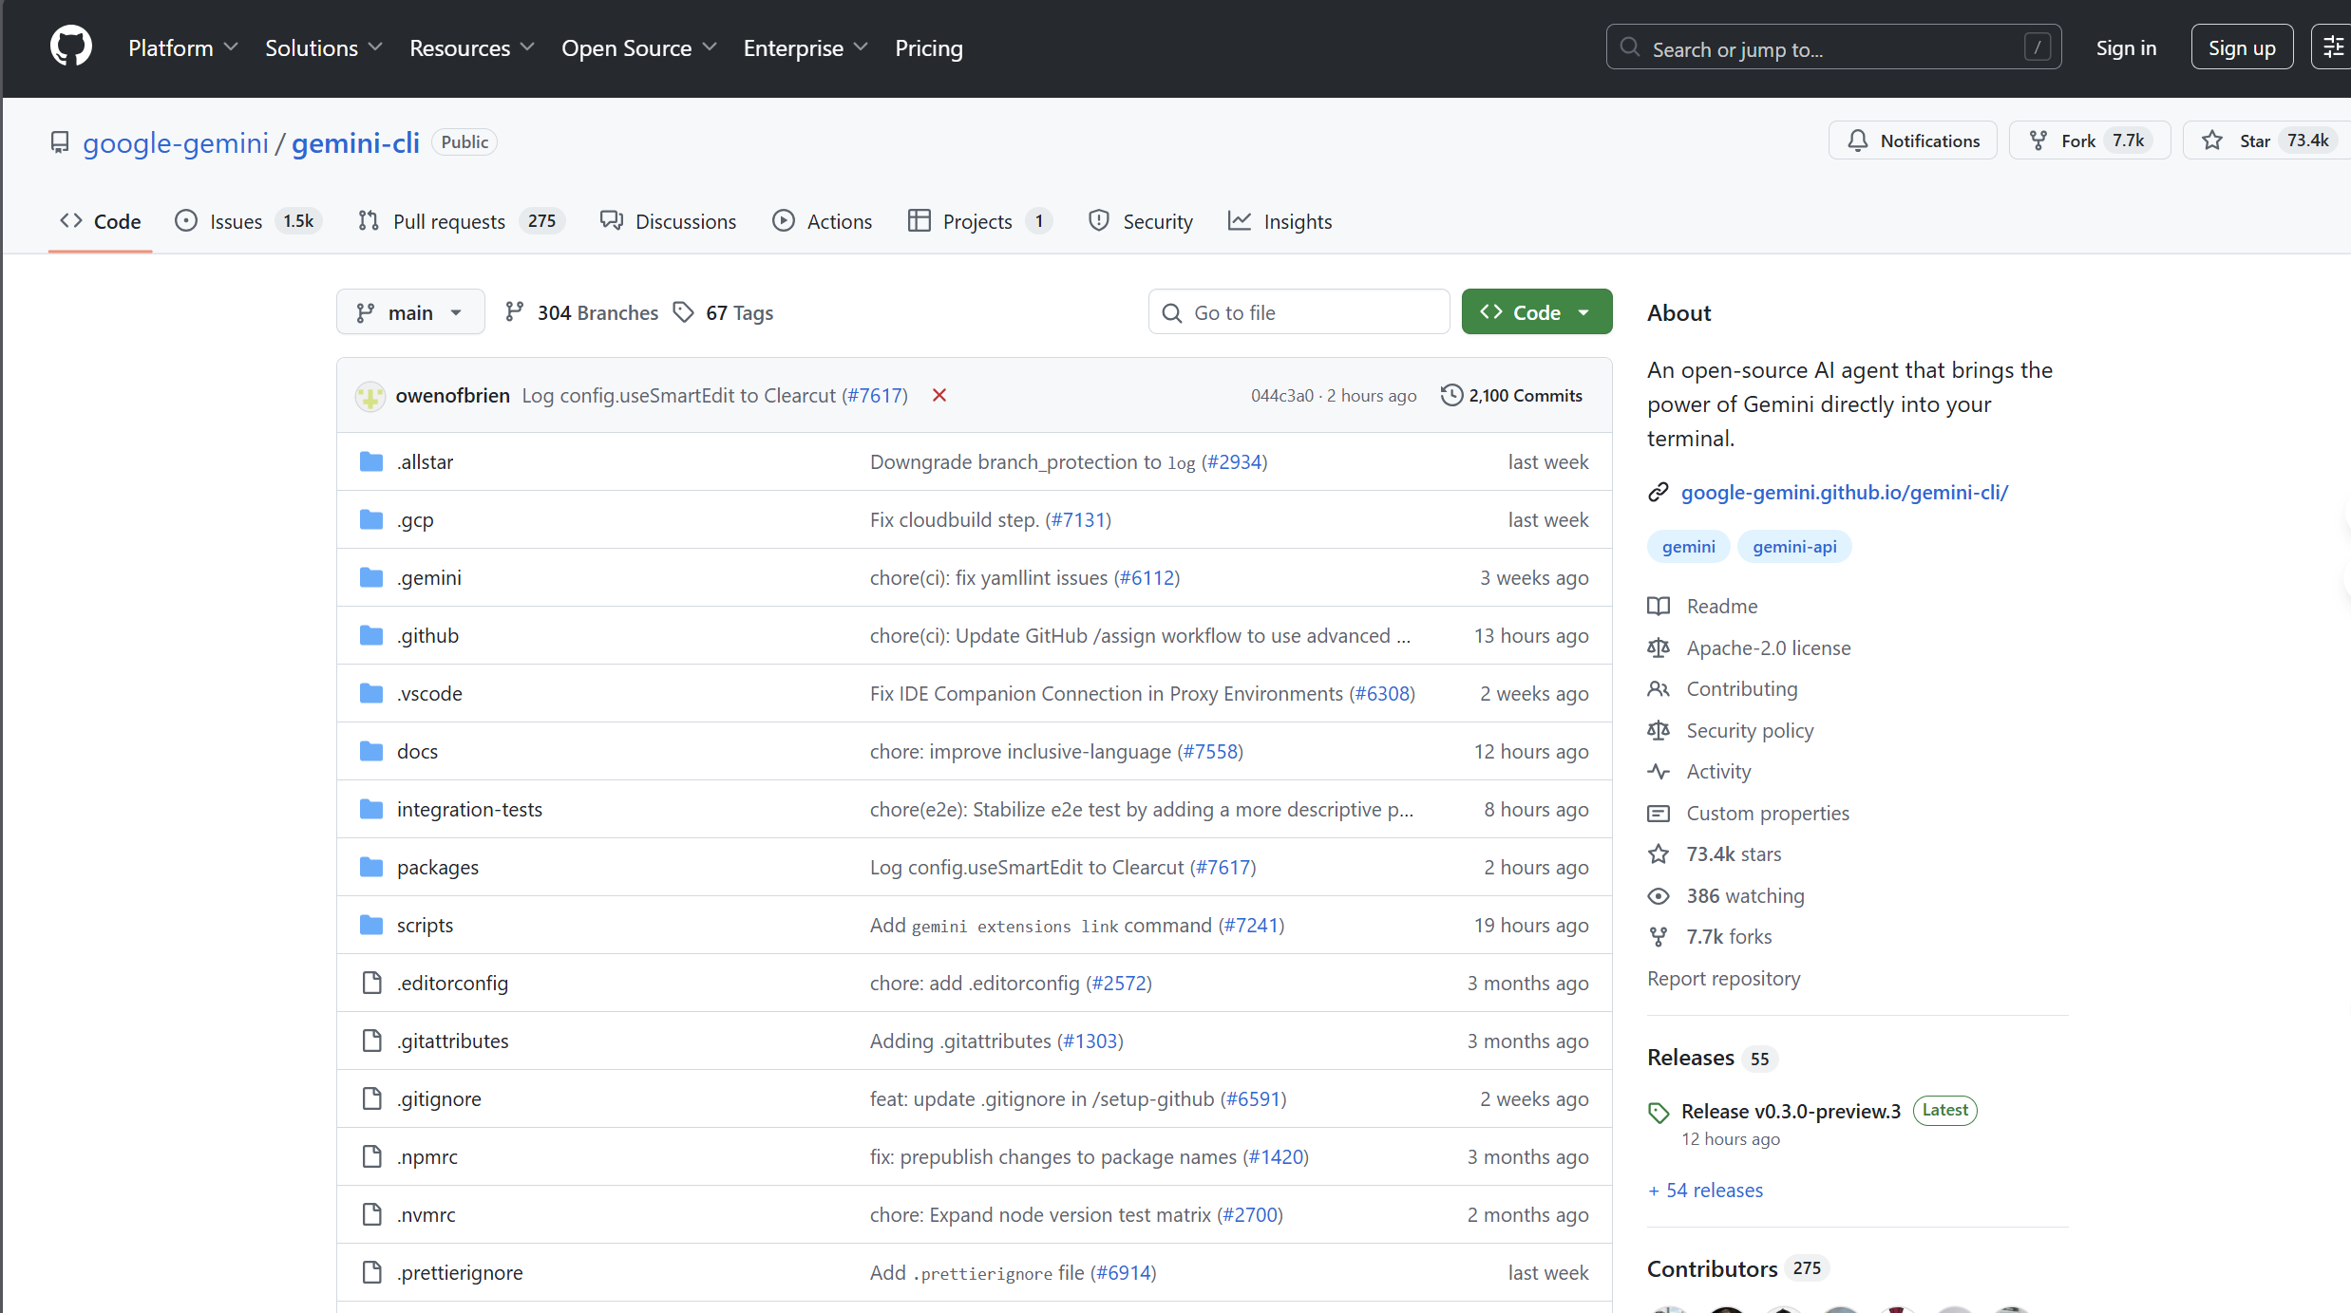Screen dimensions: 2351x1313
Task: Click the magnifier icon in the search box
Action: coord(1630,47)
